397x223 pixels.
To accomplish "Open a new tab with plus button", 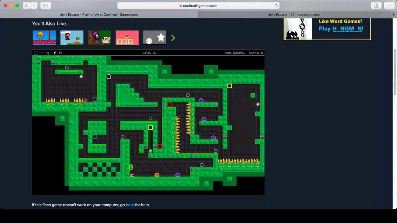I will pos(393,15).
